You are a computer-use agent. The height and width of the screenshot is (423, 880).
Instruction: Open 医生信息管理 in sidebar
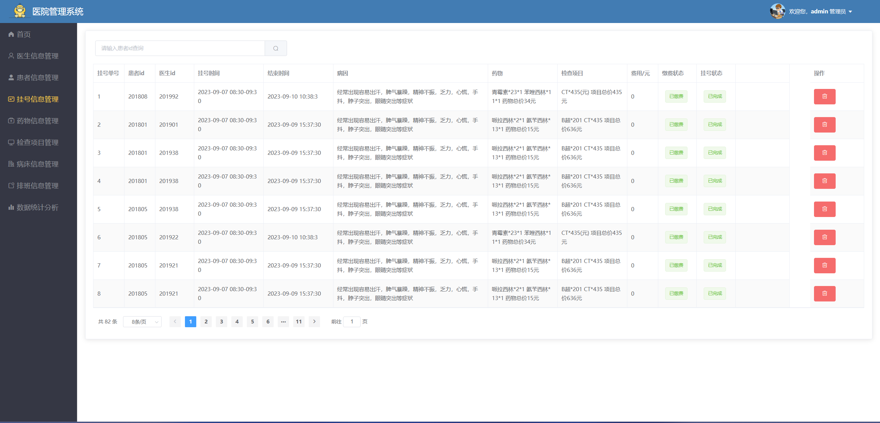pos(37,56)
